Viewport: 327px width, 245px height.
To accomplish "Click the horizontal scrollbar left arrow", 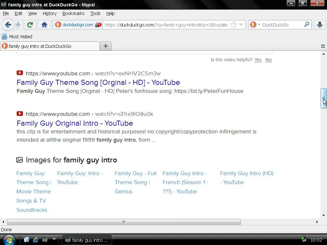I will pyautogui.click(x=3, y=222).
